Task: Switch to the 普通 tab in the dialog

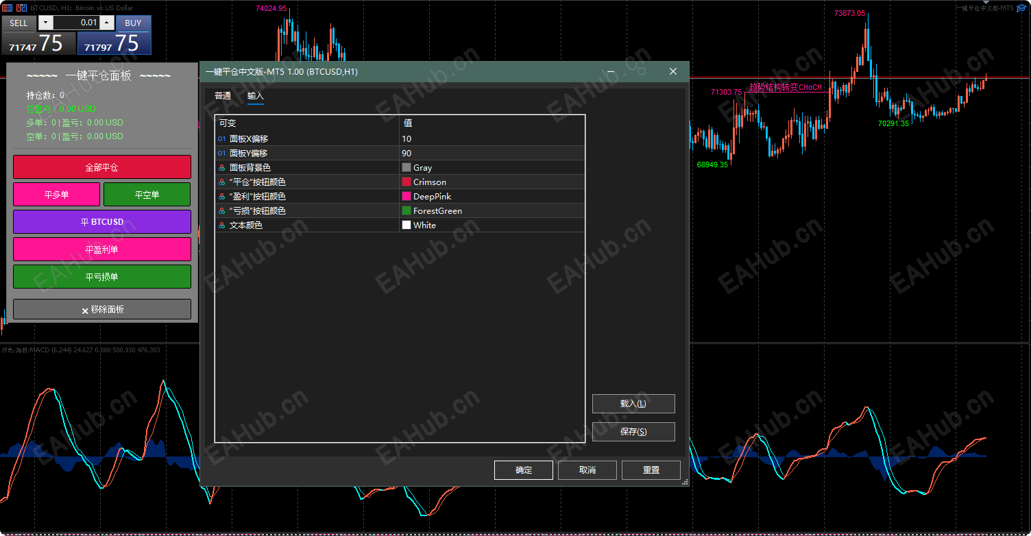Action: 223,96
